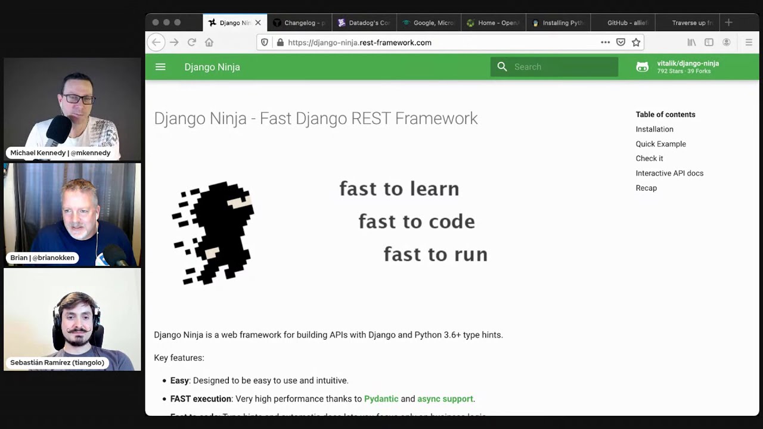Open the Firefox account avatar icon
The image size is (763, 429).
click(x=726, y=42)
